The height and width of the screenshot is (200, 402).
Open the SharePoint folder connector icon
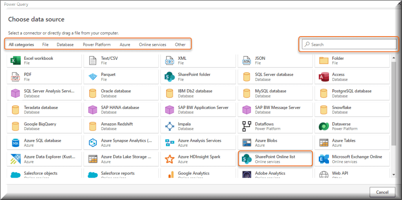169,77
